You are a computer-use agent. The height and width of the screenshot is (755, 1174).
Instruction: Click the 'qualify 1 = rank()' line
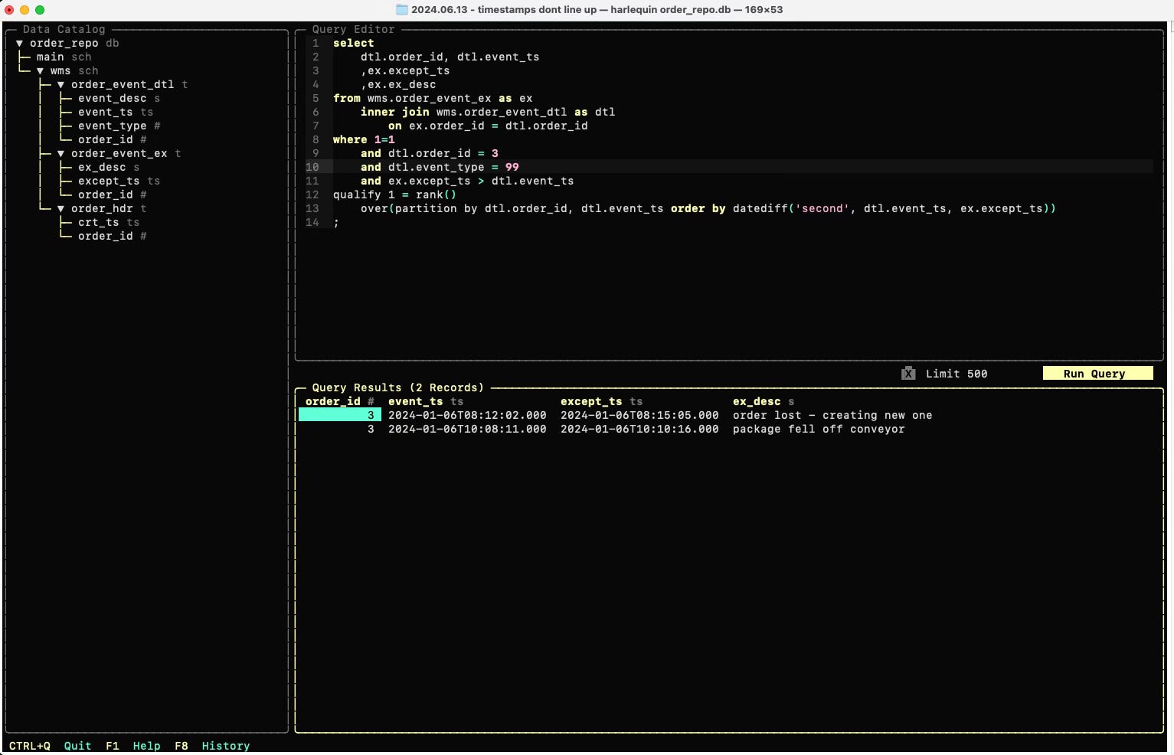394,195
